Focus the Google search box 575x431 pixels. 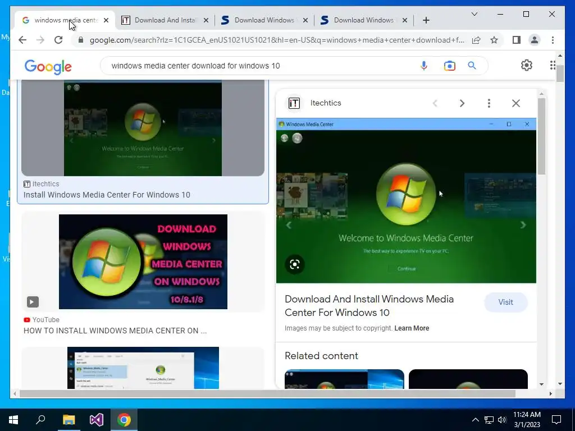tap(257, 66)
